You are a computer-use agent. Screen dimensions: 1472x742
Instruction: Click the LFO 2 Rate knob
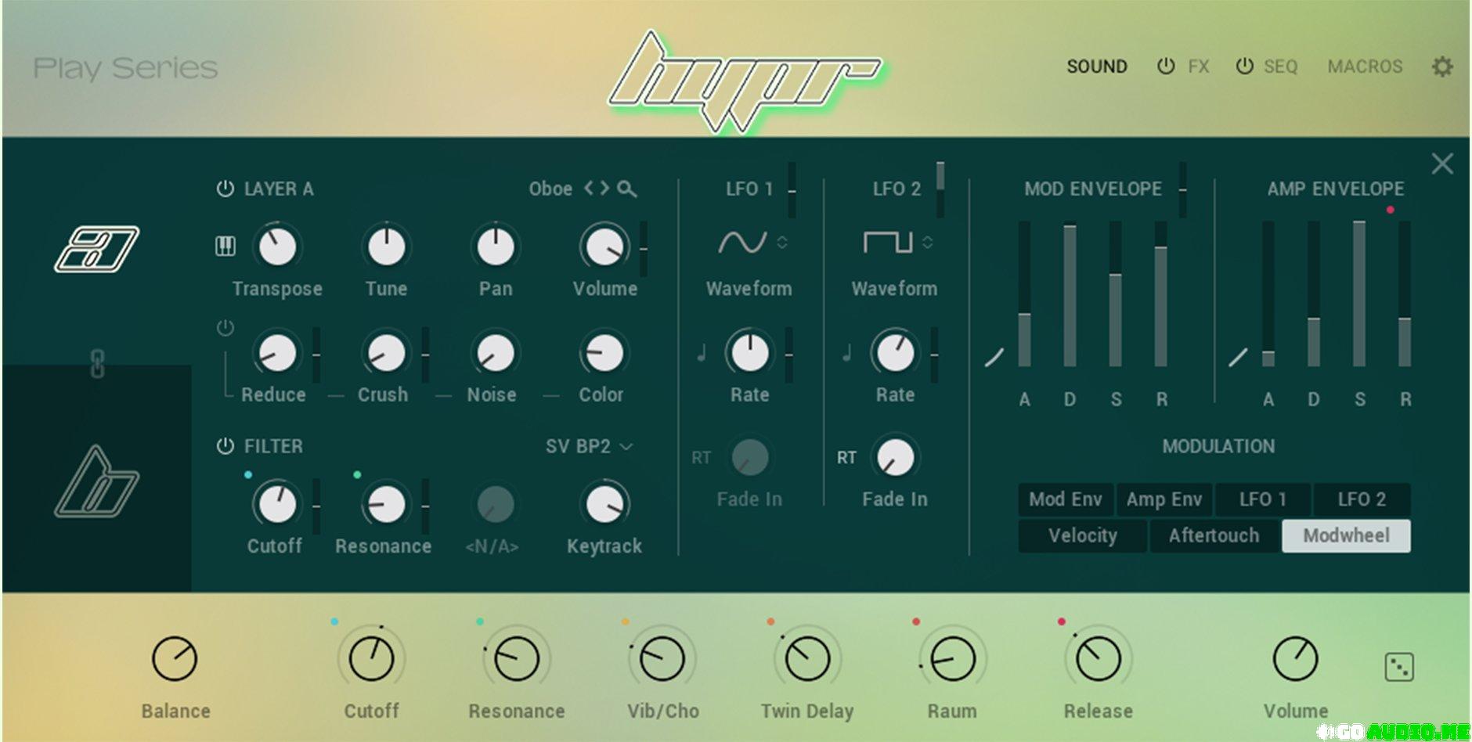point(895,353)
